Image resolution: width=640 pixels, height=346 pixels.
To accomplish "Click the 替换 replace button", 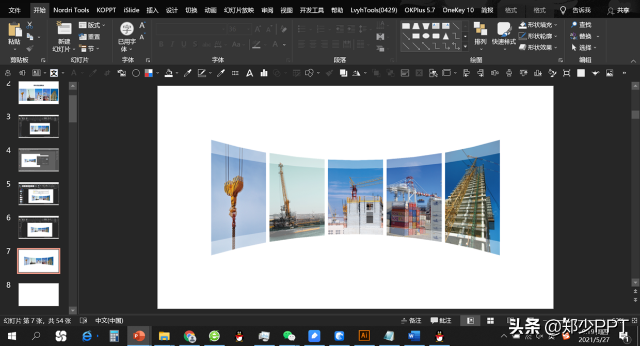I will click(x=581, y=36).
